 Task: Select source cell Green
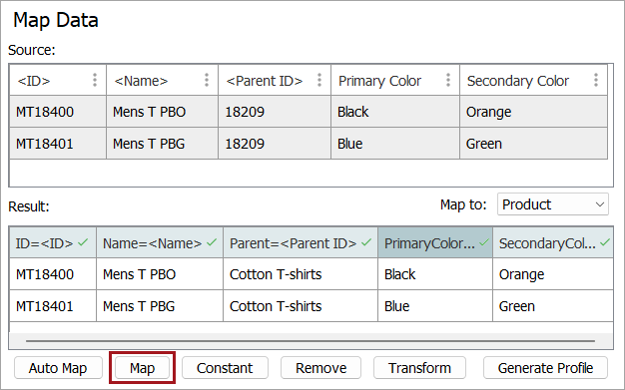[x=534, y=144]
